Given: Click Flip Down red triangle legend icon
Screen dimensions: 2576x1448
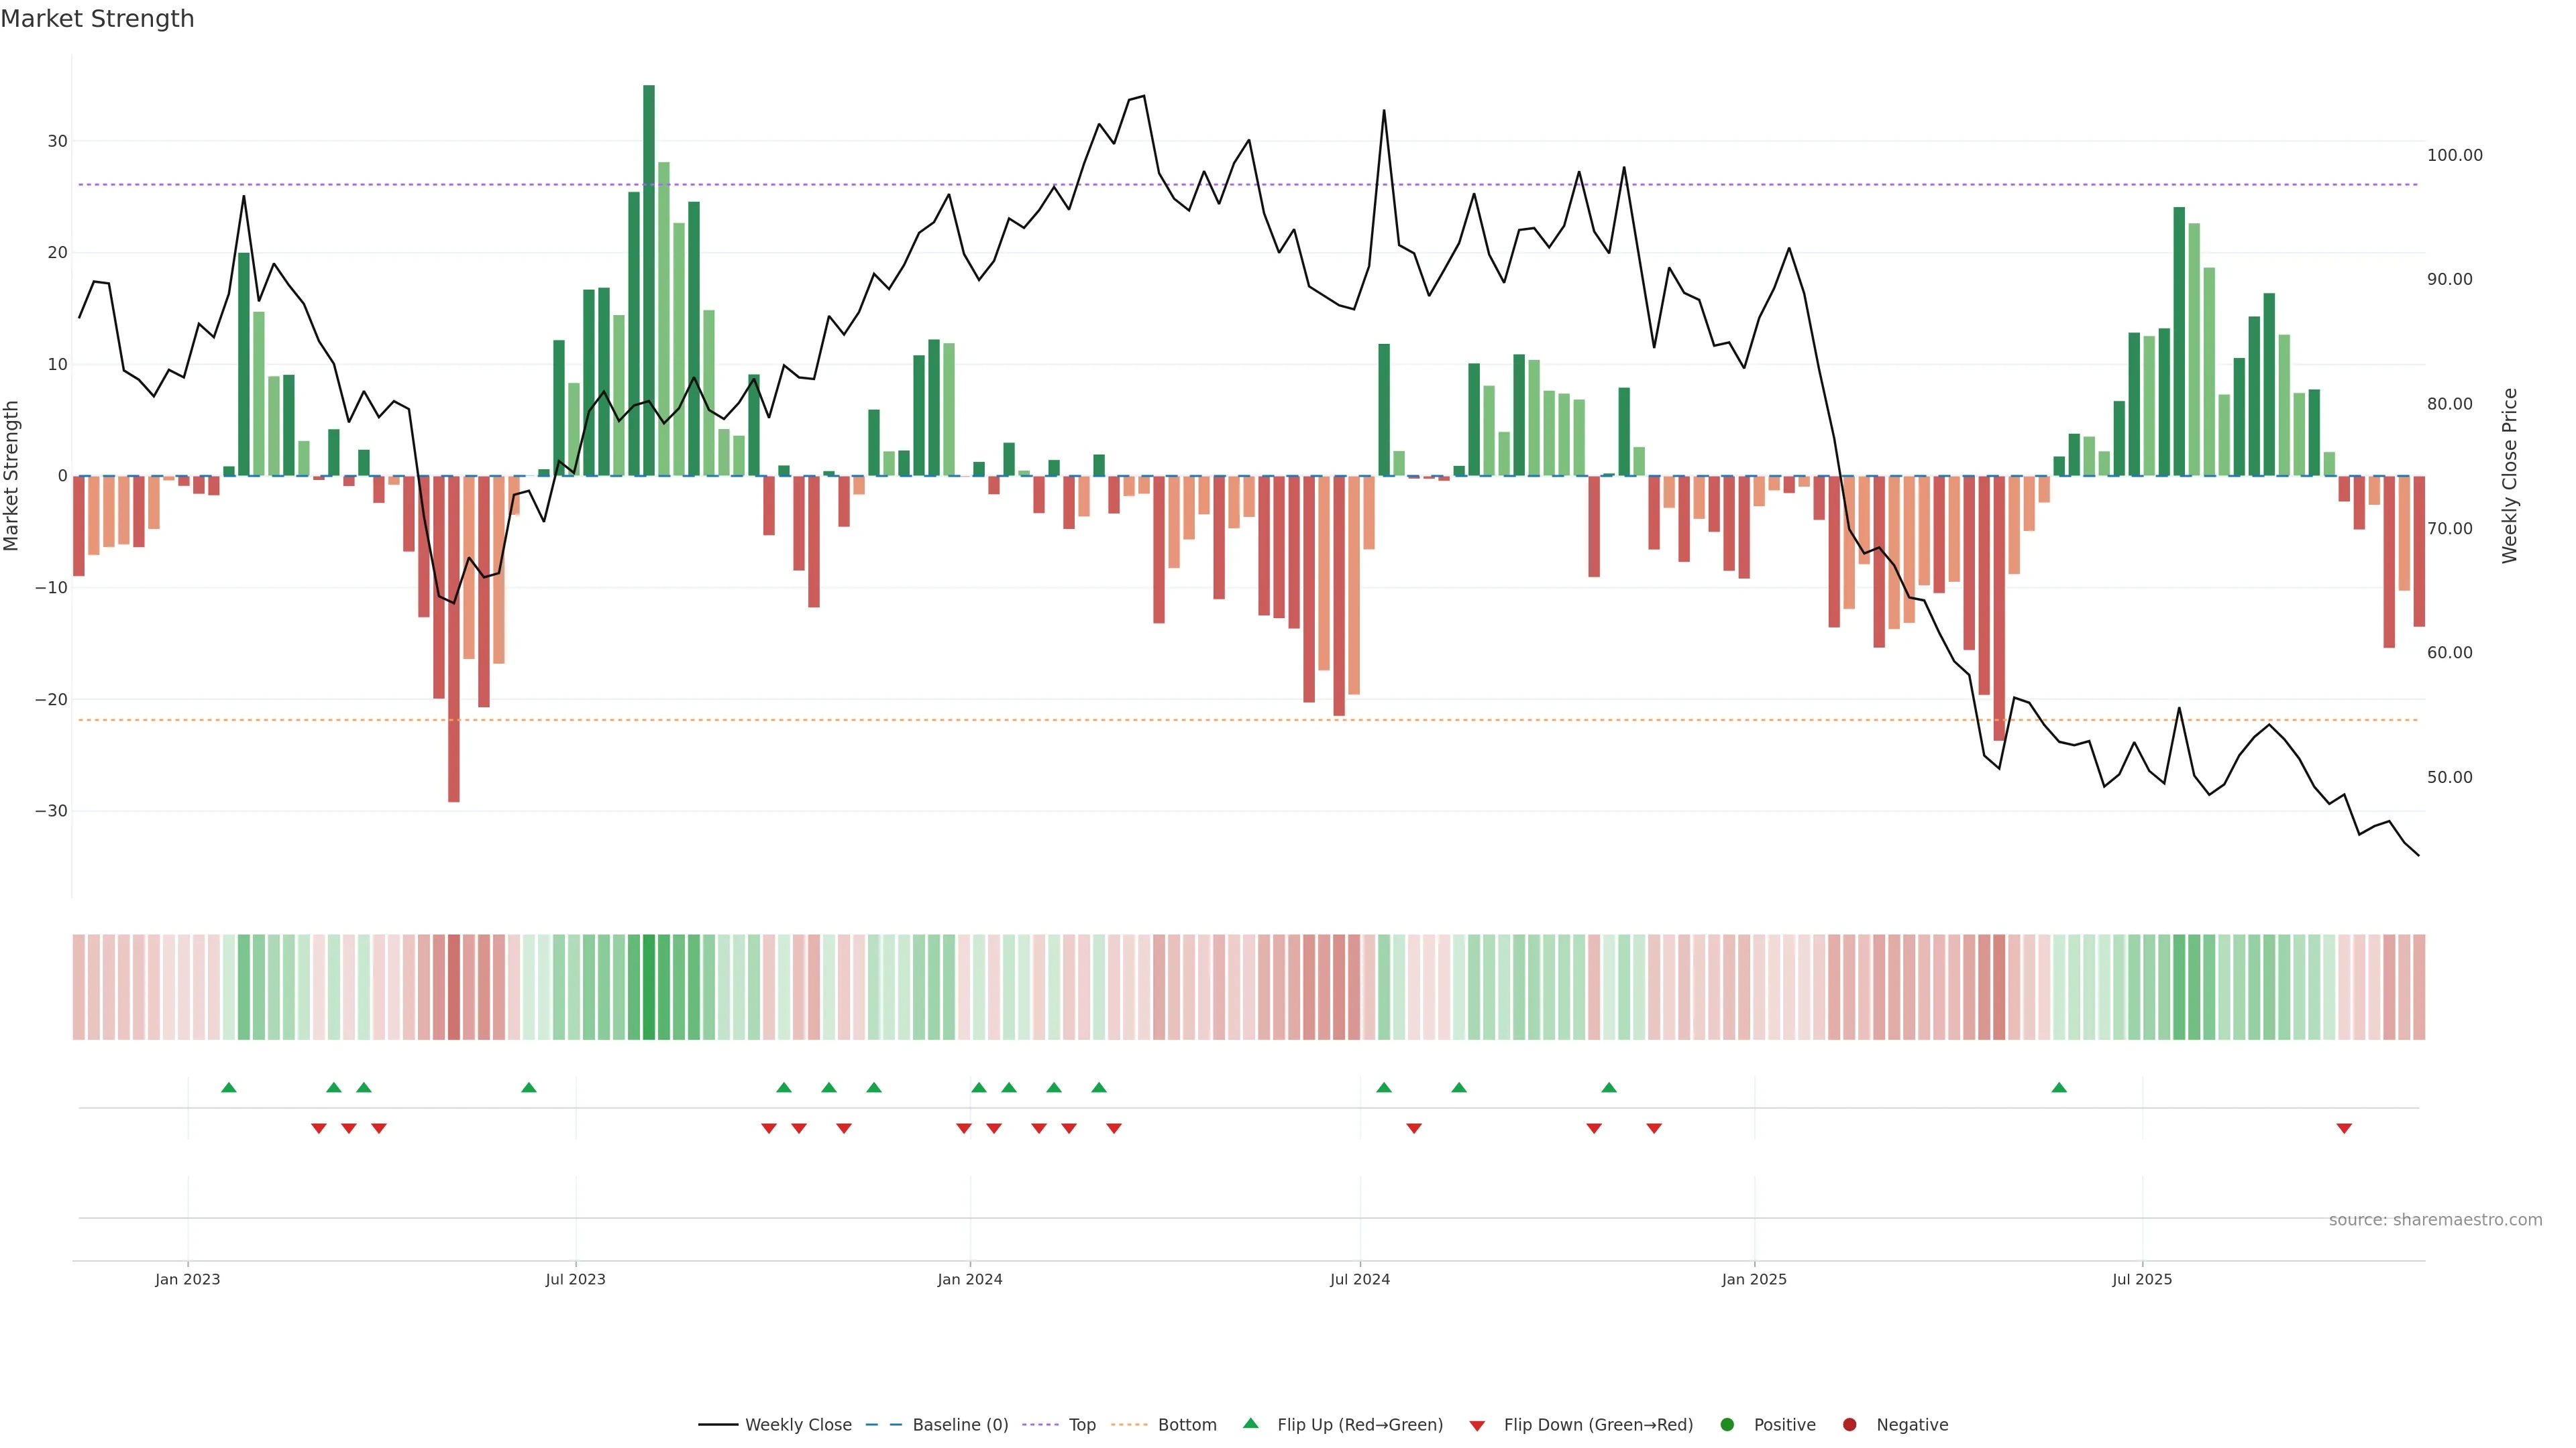Looking at the screenshot, I should click(1477, 1425).
